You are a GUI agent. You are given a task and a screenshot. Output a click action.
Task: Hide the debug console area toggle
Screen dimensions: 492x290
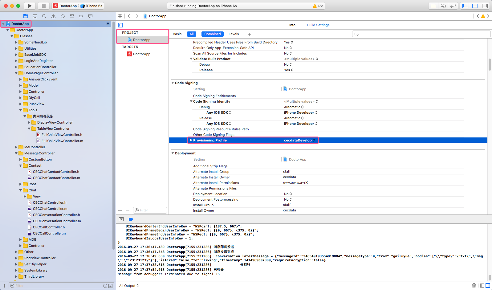pyautogui.click(x=121, y=219)
